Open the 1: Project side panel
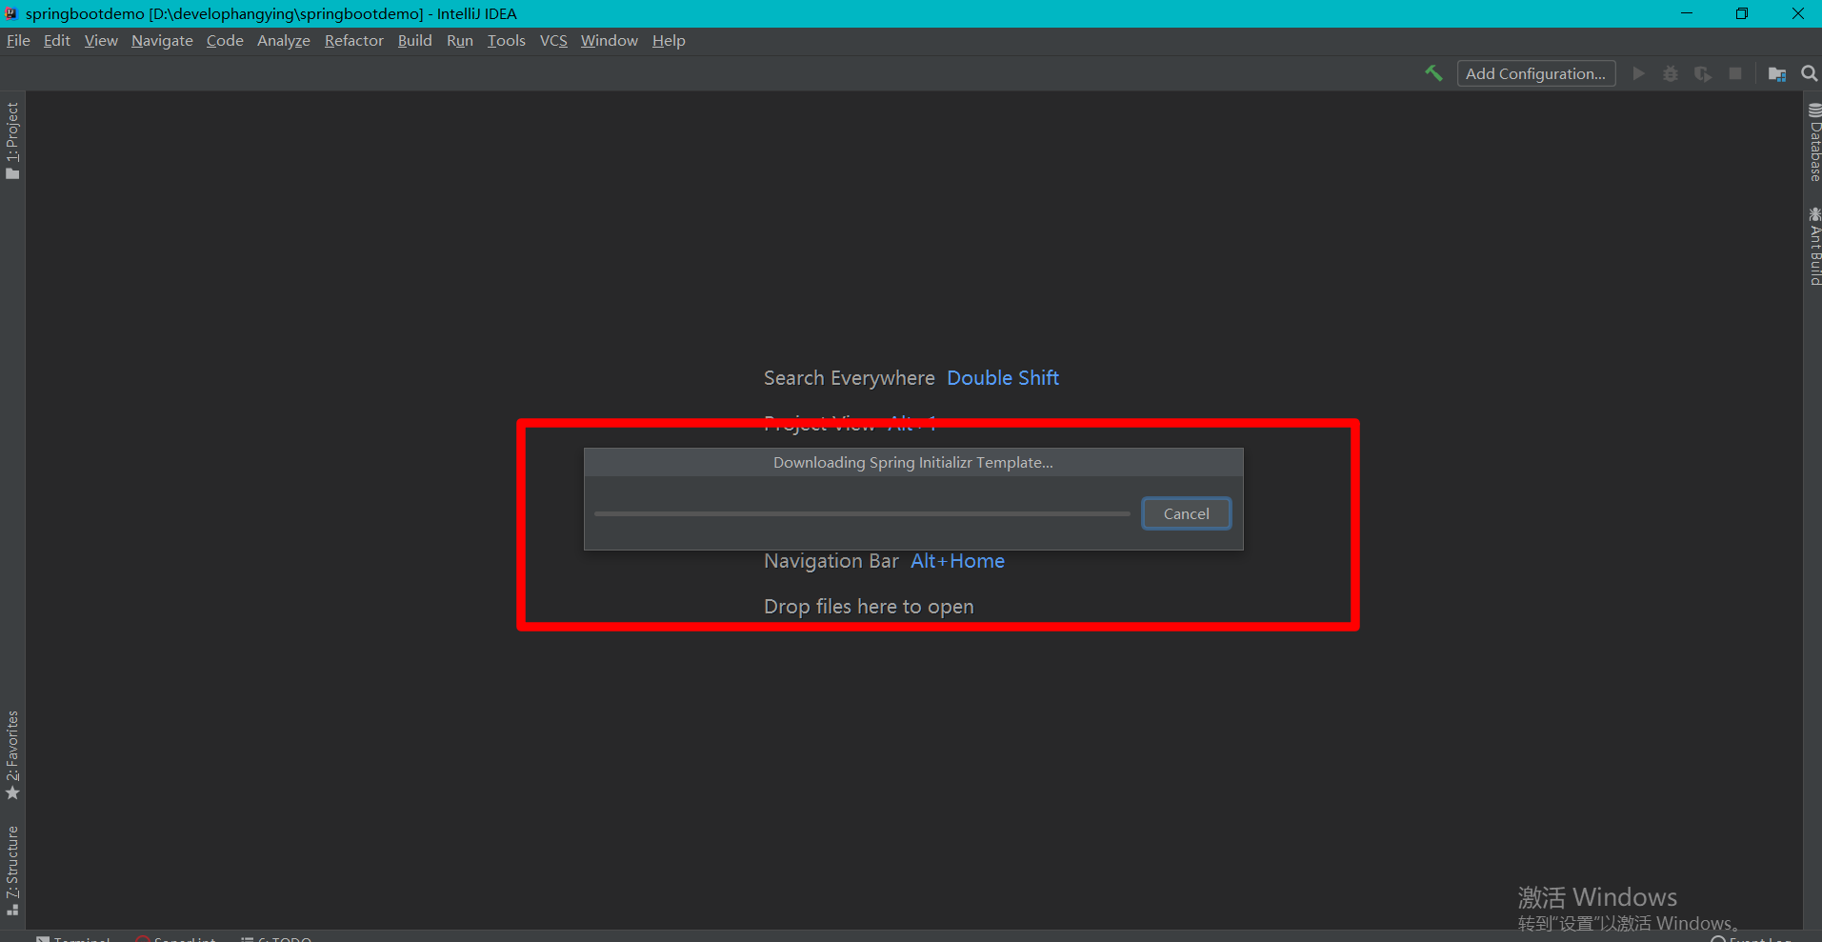The width and height of the screenshot is (1822, 942). [12, 141]
